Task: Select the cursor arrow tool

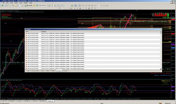Action: [61, 8]
